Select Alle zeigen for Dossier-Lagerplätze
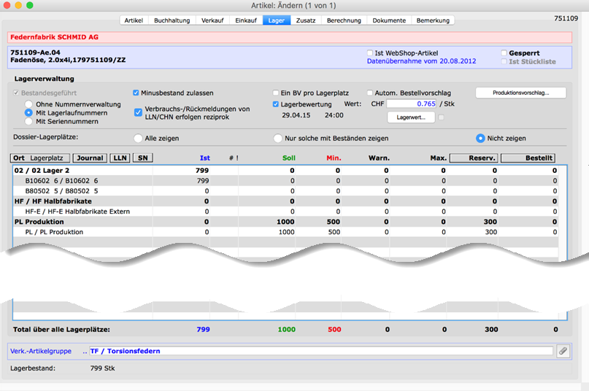Screen dimensions: 589x391 click(x=137, y=138)
